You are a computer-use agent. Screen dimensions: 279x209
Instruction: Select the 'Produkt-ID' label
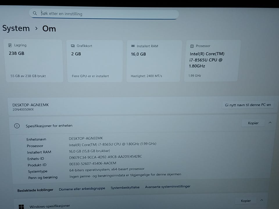[37, 165]
